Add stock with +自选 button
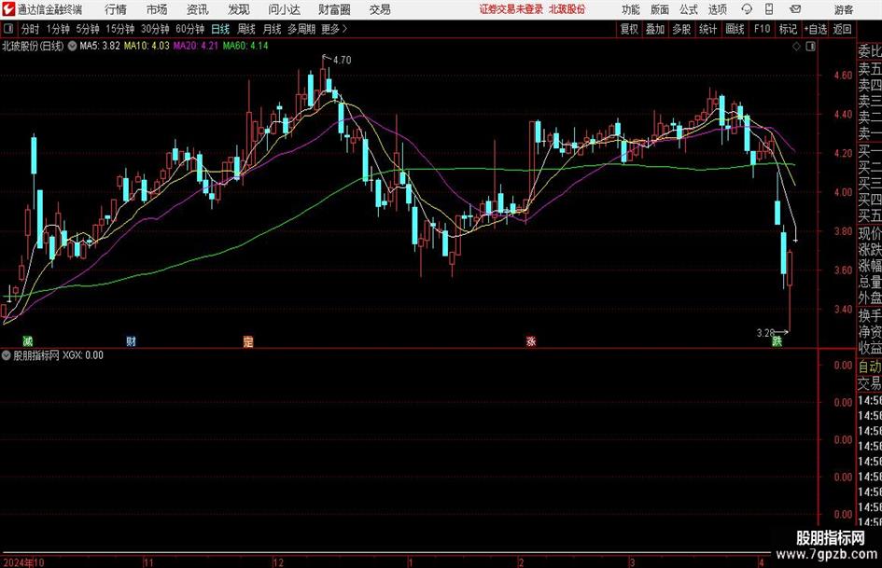Image resolution: width=882 pixels, height=568 pixels. click(815, 29)
